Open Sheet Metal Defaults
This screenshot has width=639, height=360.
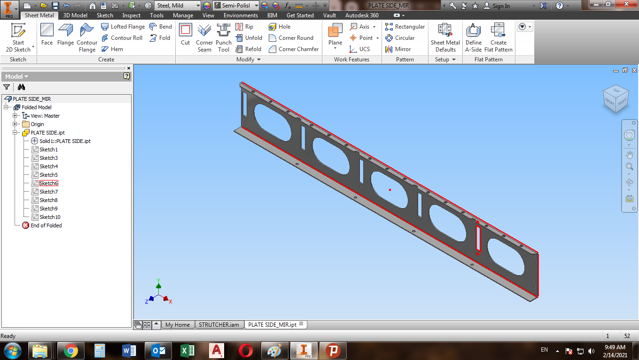pos(445,37)
